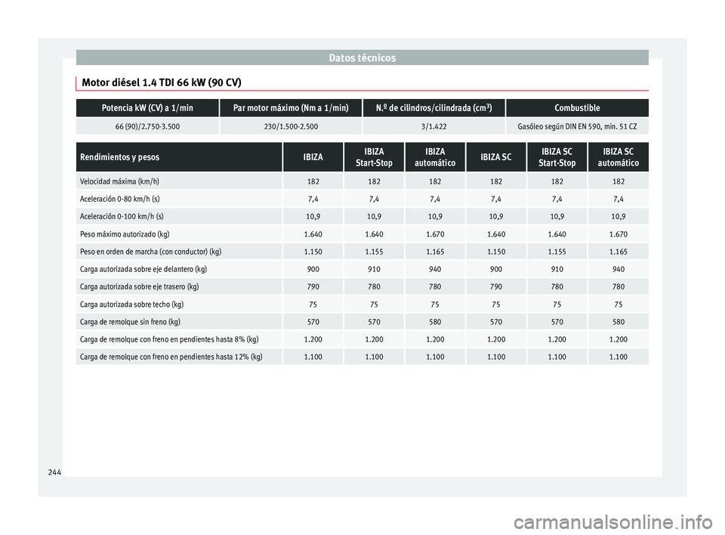Click IBIZA SC automático max weight 1.670

619,234
